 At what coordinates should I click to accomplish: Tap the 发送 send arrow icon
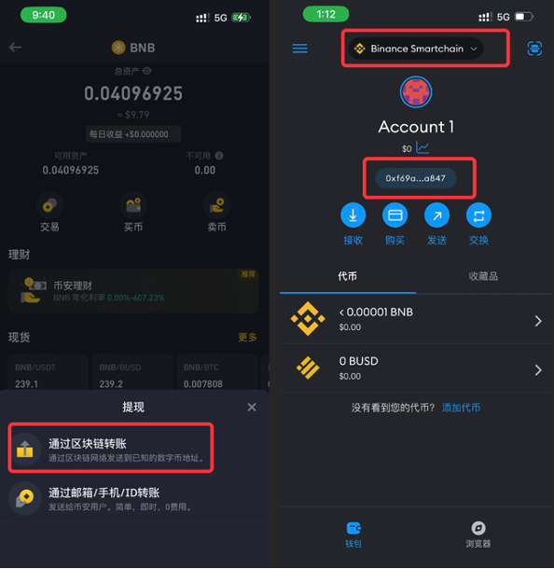(x=436, y=215)
